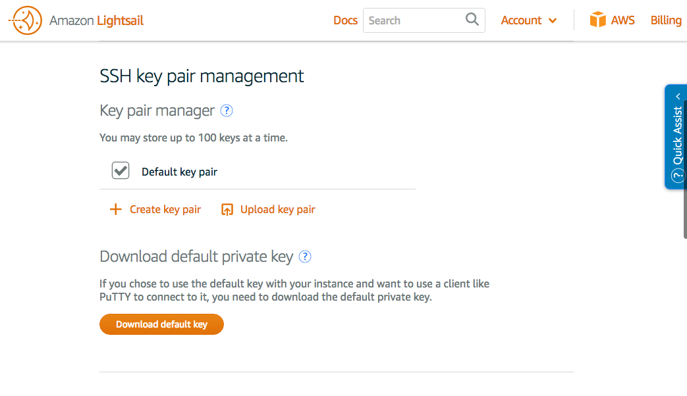Click the Amazon Lightsail home text
The width and height of the screenshot is (687, 396).
97,20
